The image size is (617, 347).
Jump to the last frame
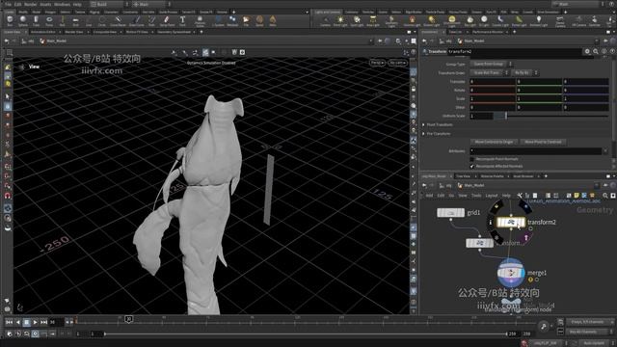43,322
